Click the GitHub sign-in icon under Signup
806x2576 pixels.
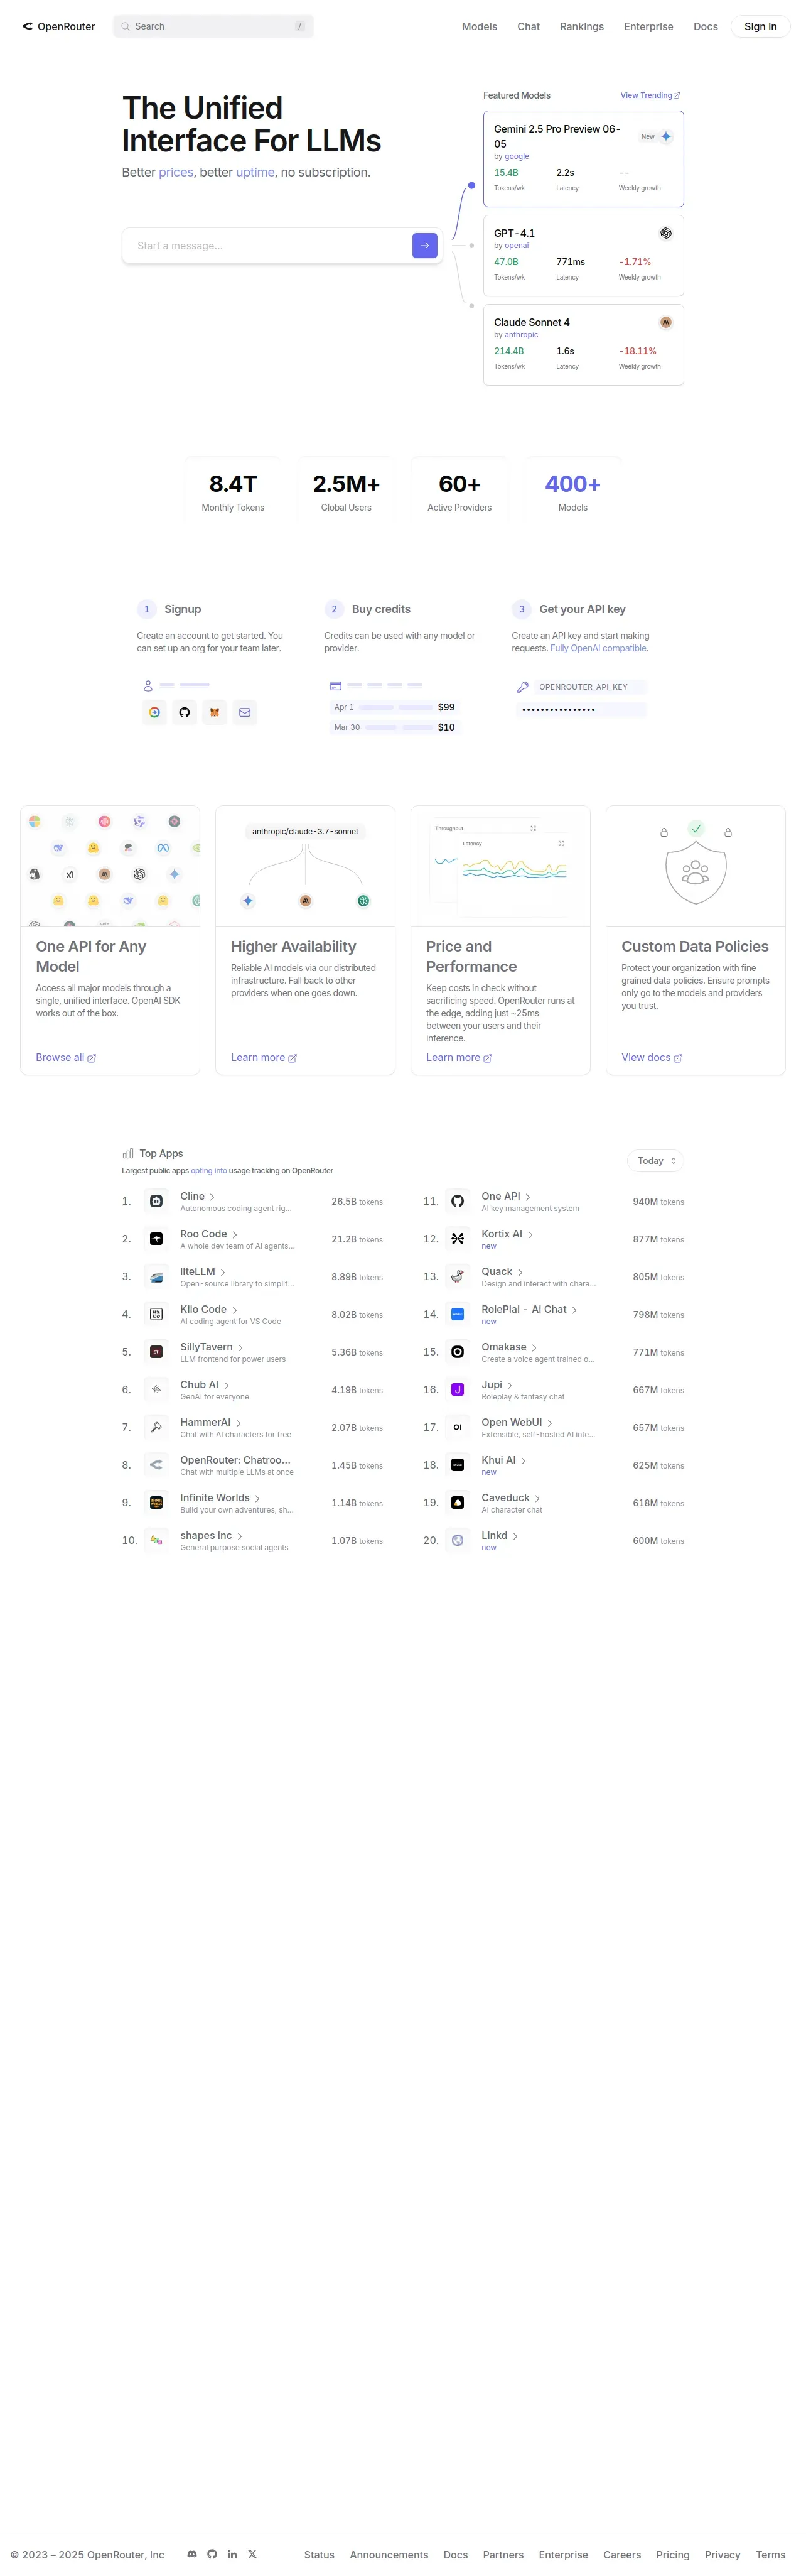coord(184,712)
